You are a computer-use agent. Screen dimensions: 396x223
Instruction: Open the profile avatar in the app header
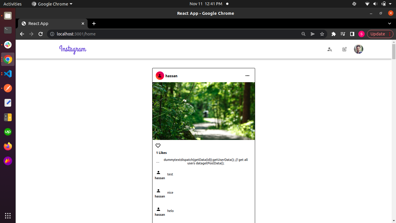coord(359,49)
